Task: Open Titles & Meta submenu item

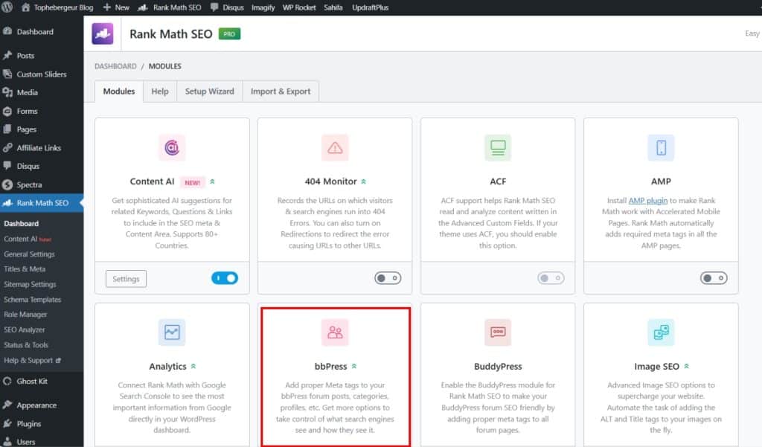Action: point(25,269)
